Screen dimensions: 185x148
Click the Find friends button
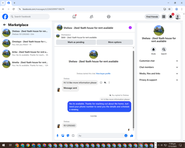[x=152, y=17]
